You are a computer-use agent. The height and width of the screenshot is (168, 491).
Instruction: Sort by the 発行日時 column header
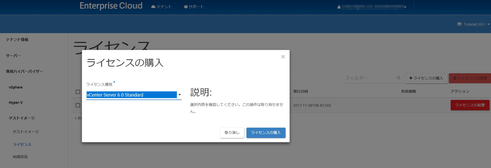click(x=300, y=91)
